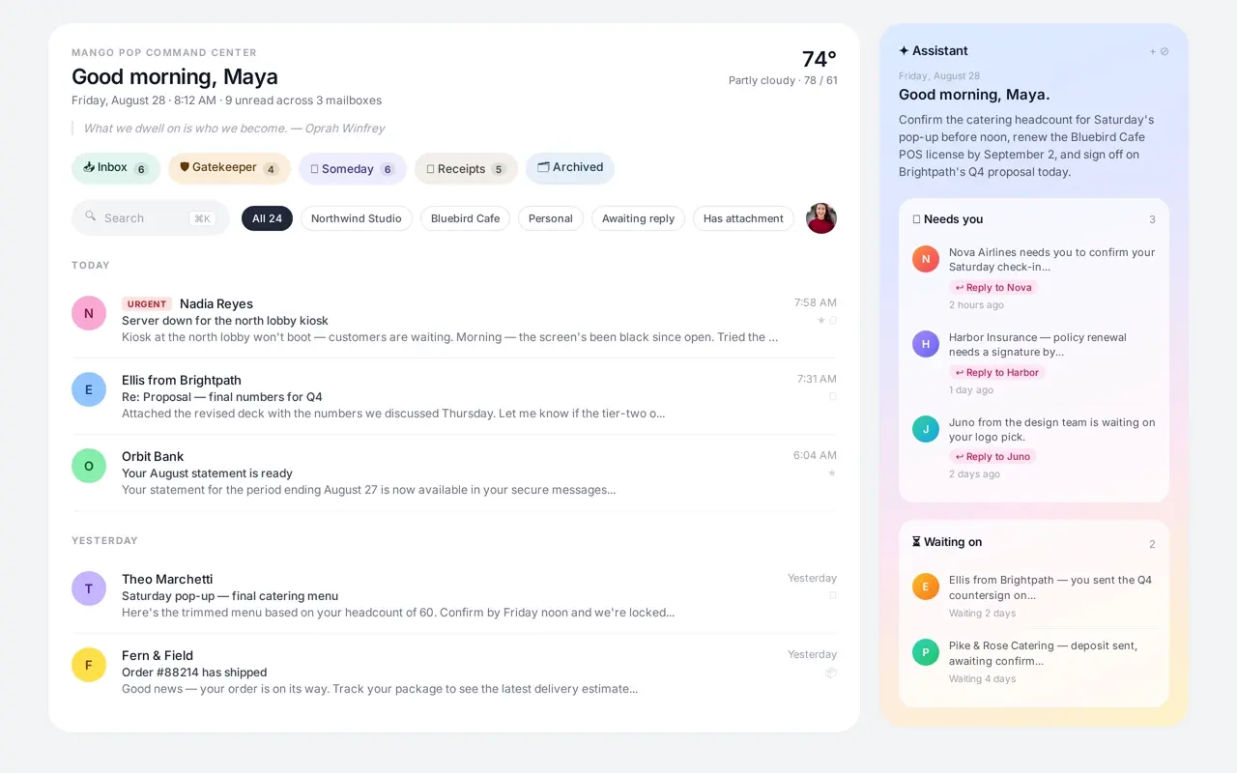Enable the Awaiting reply filter
Screen dimensions: 1237x773
pyautogui.click(x=638, y=218)
